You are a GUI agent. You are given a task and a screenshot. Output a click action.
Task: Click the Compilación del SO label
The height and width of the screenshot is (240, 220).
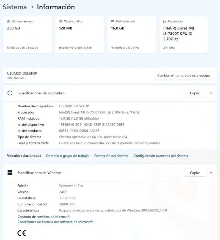(32, 204)
